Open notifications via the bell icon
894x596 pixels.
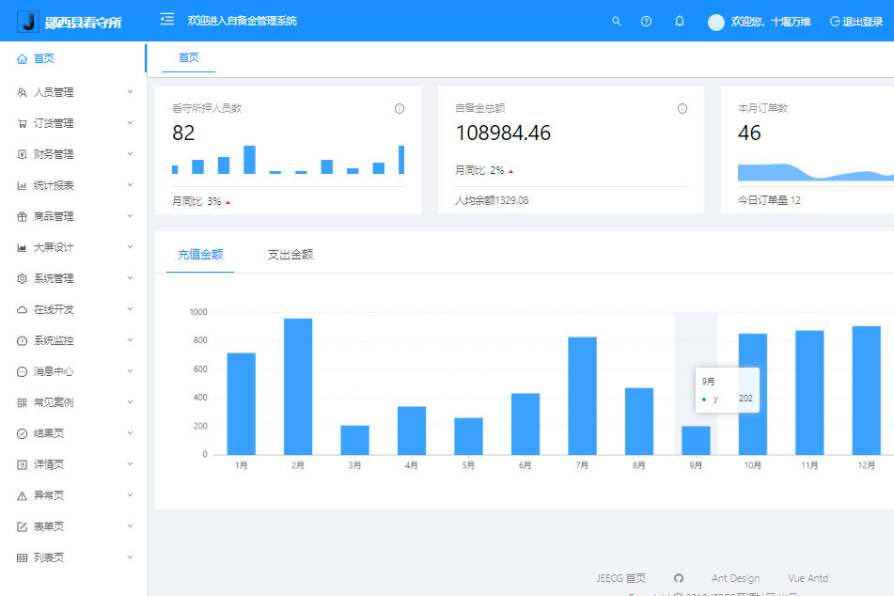click(680, 21)
